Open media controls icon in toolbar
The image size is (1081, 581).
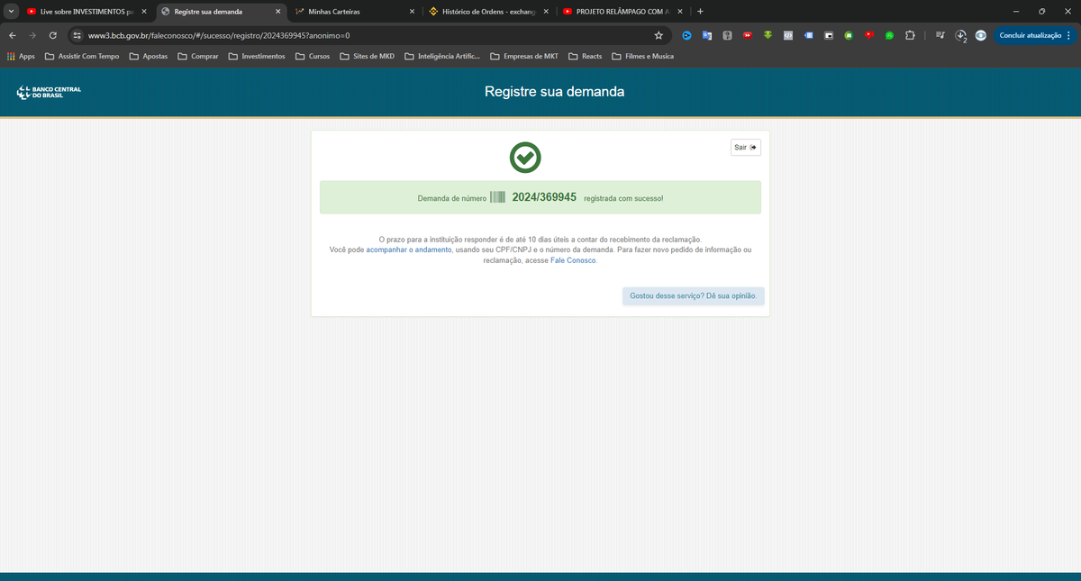tap(940, 35)
